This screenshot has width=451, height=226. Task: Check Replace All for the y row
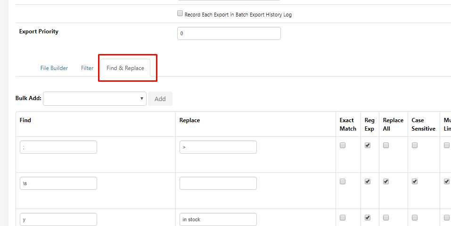[x=386, y=218]
